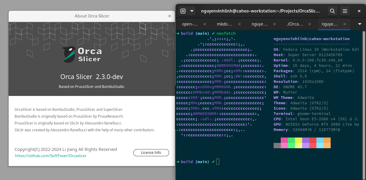Screen dimensions: 366x180
Task: Click the GPU: NVIDIA GeForce RTX 3080 line
Action: (x=316, y=124)
